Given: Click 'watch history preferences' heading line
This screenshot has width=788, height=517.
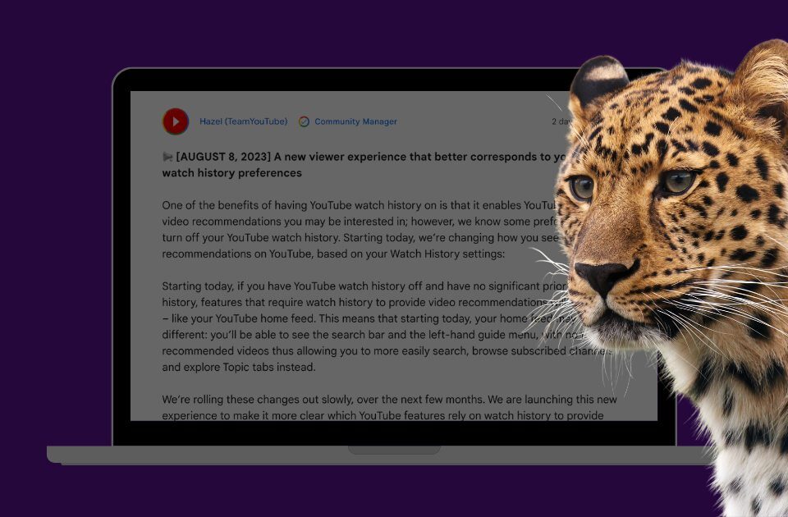Looking at the screenshot, I should click(x=231, y=173).
